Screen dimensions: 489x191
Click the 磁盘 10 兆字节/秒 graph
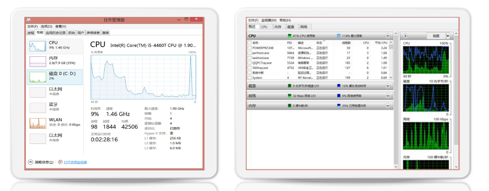point(426,98)
